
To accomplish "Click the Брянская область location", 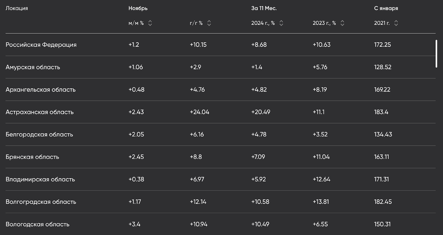I will [32, 157].
